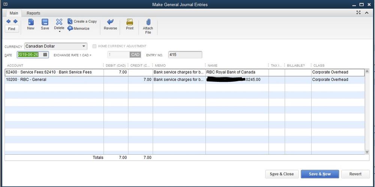
Task: Click memo cell in Bank Service Fees row
Action: [179, 72]
